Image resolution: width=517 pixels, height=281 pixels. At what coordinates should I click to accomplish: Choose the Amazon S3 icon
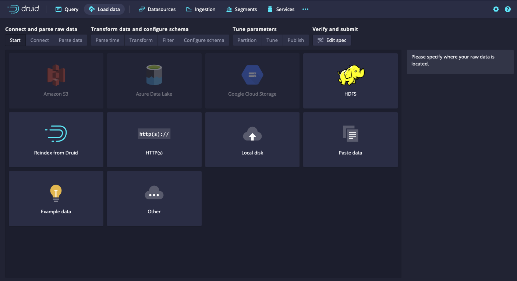pos(56,75)
